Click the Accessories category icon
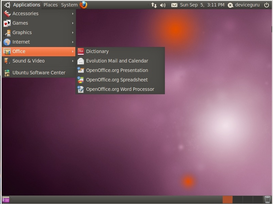This screenshot has height=204, width=273. (7, 14)
